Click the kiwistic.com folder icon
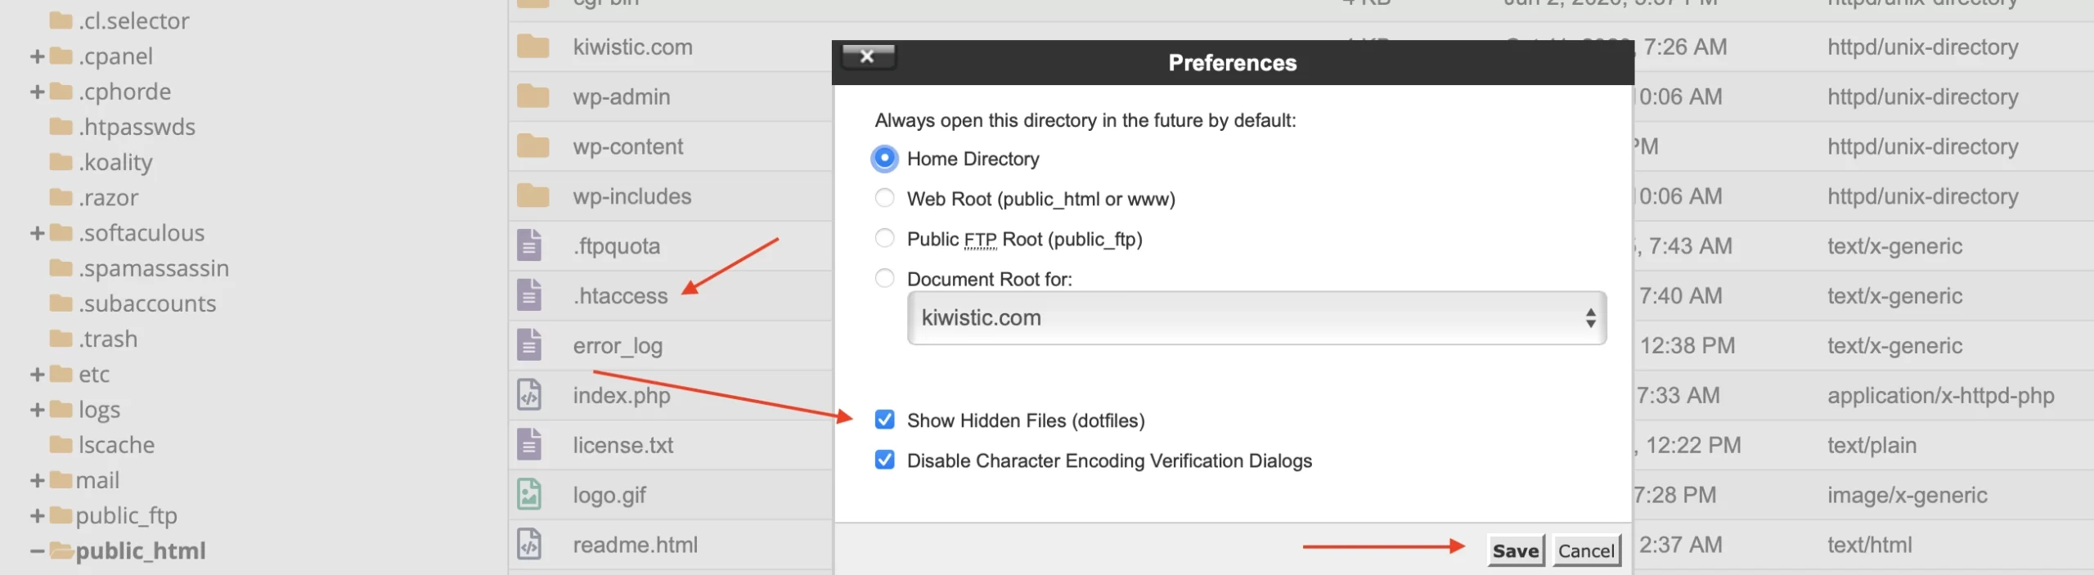 532,47
